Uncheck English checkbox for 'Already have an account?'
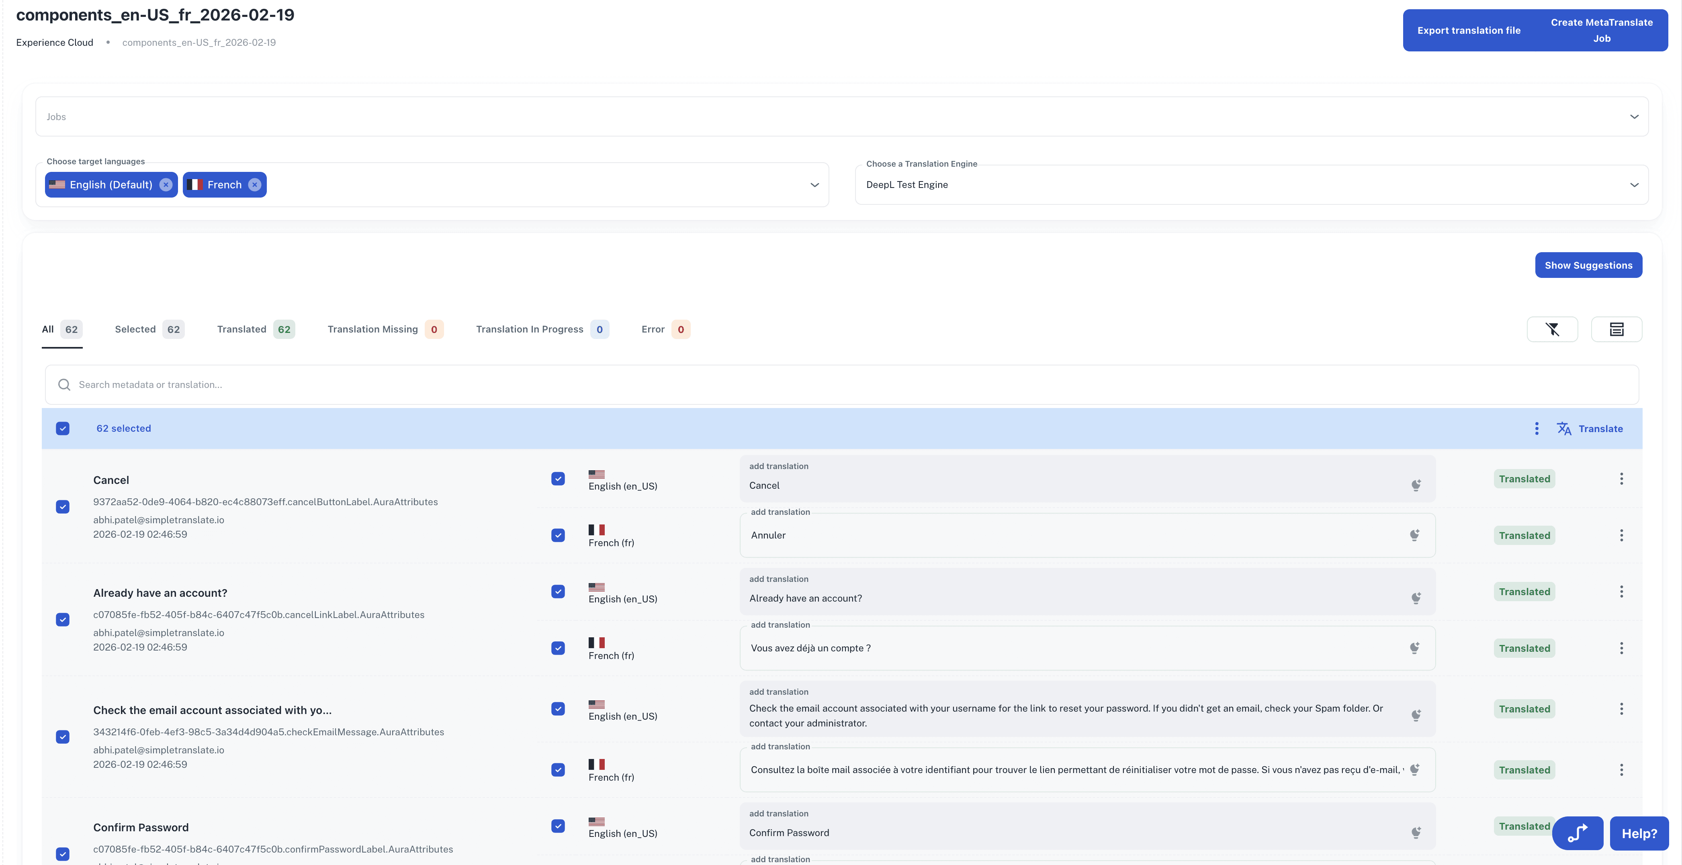The width and height of the screenshot is (1682, 865). 558,592
